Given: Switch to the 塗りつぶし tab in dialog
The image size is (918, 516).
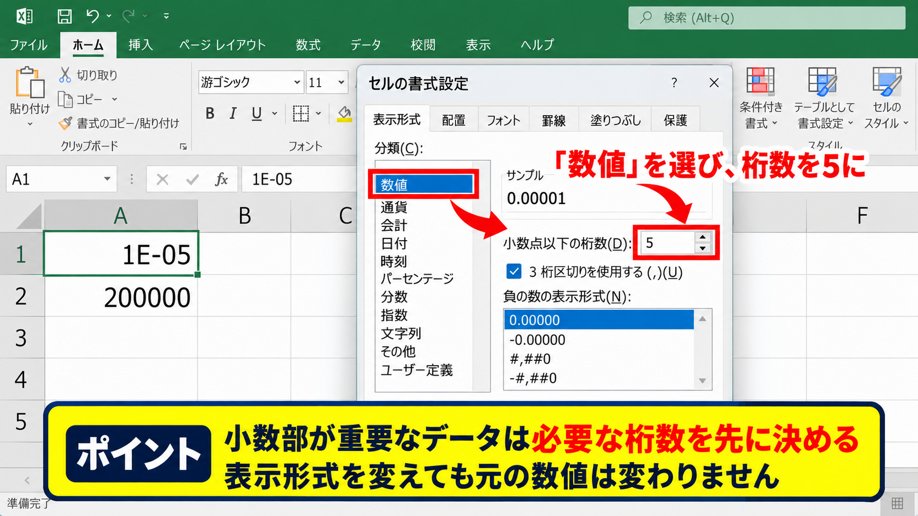Looking at the screenshot, I should (615, 120).
